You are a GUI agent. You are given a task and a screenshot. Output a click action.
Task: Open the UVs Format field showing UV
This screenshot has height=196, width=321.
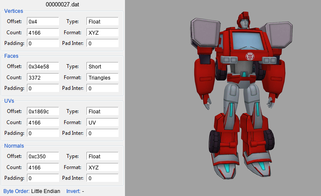(102, 122)
